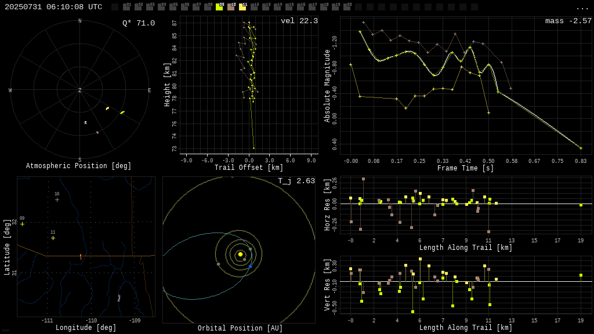The width and height of the screenshot is (594, 334).
Task: Click the date-time stamp at top left
Action: click(53, 7)
